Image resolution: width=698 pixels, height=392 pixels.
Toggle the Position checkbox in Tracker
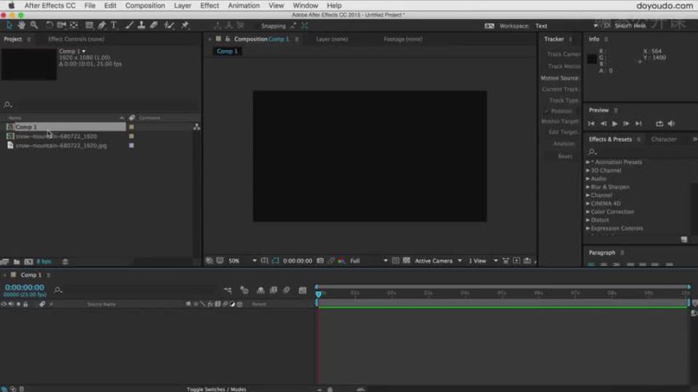(547, 111)
